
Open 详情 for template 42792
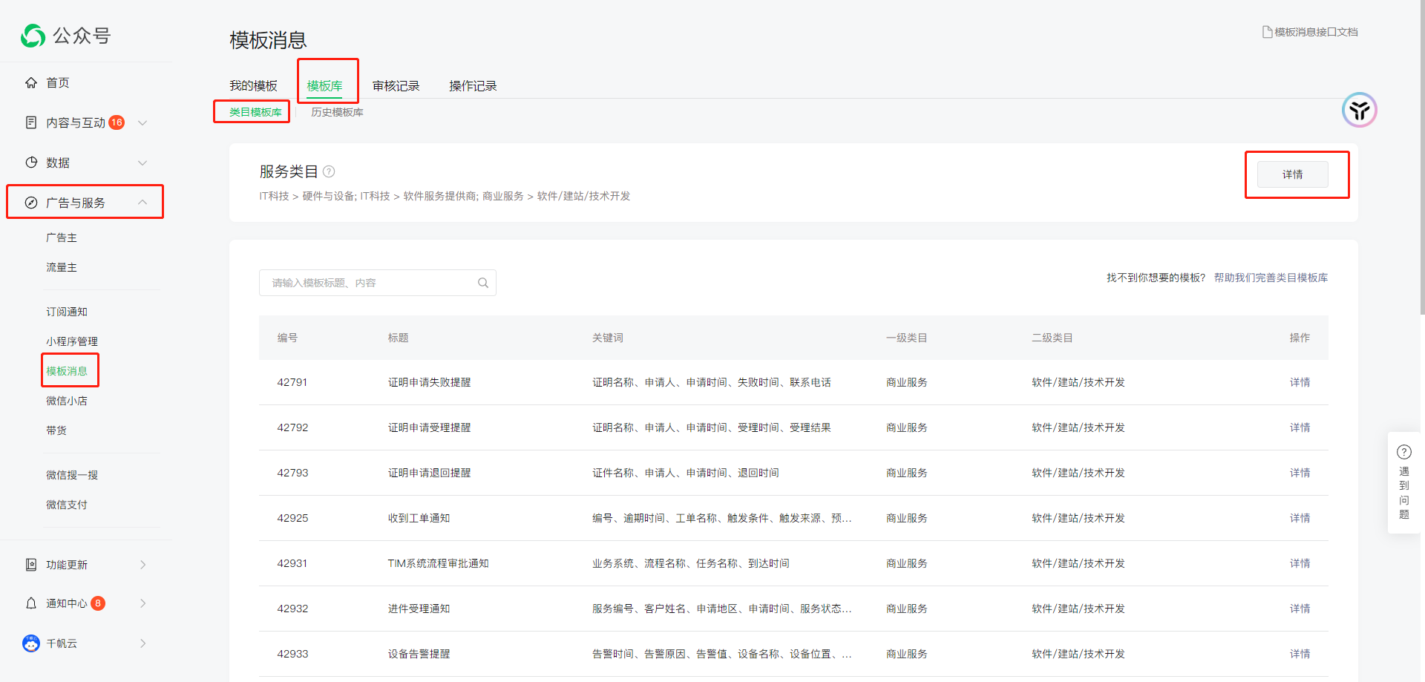tap(1300, 427)
